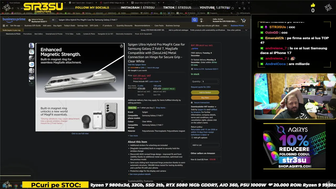
Task: Select the third product thumbnail
Action: (31, 58)
